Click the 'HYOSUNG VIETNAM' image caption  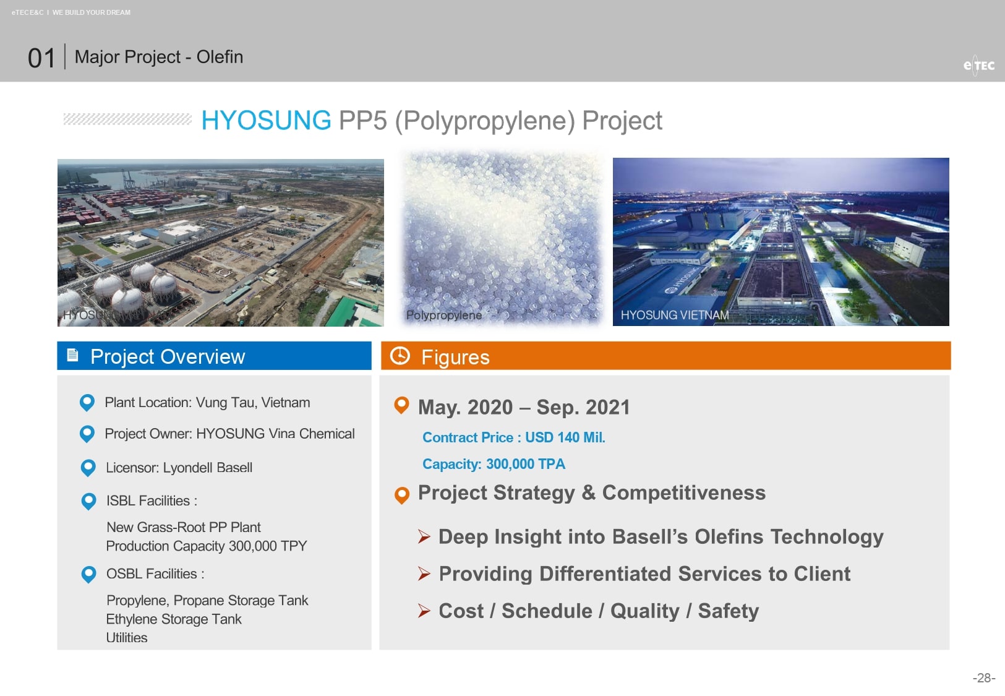pyautogui.click(x=675, y=315)
